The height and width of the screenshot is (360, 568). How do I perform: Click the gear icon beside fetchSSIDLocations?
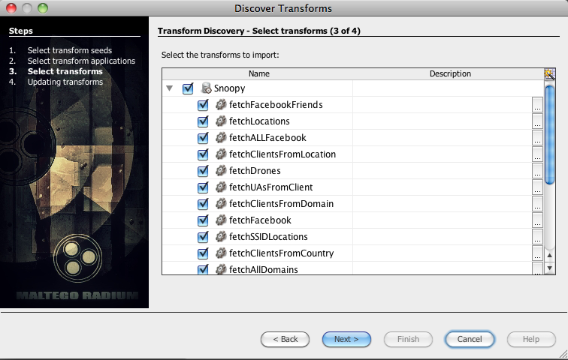click(x=221, y=237)
